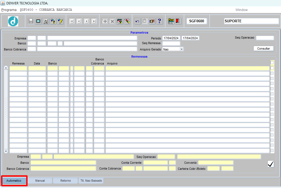Click the highlighted Data cell in first row
Viewport: 281px width, 188px height.
coord(37,68)
